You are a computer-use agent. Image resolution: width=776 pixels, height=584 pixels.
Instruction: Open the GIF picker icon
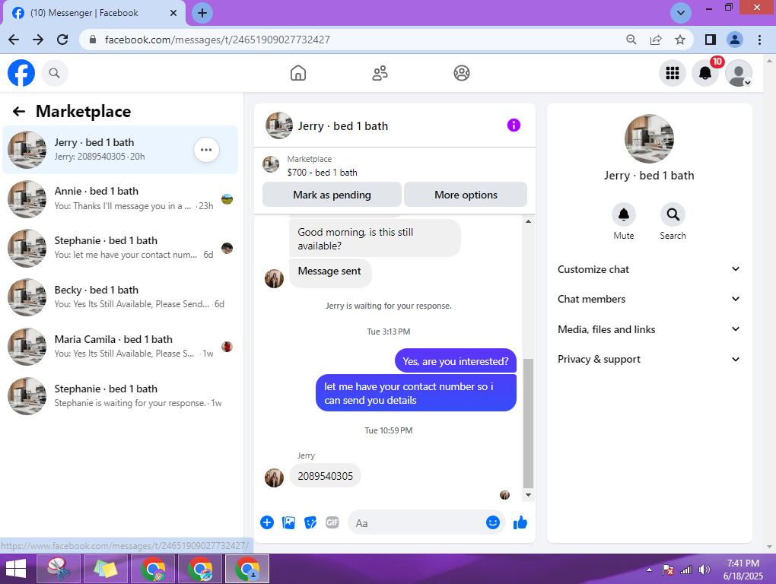coord(332,522)
